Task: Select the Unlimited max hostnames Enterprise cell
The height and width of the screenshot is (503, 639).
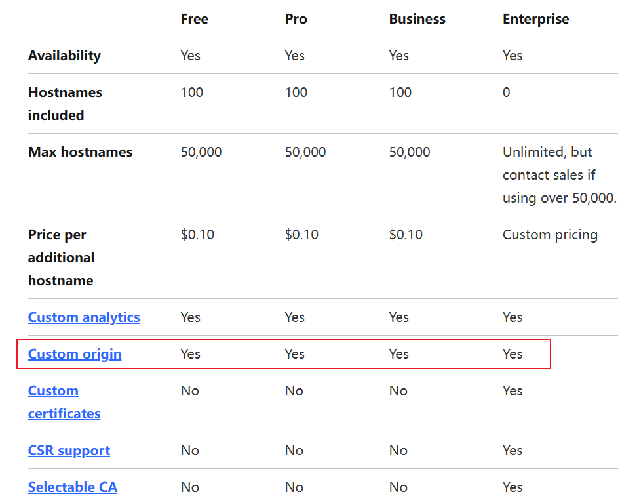Action: [559, 175]
